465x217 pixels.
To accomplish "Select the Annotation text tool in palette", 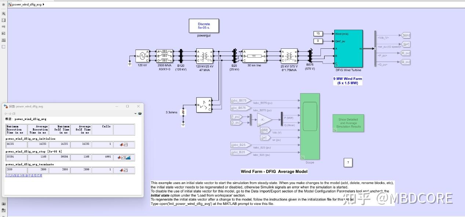I will [4, 33].
